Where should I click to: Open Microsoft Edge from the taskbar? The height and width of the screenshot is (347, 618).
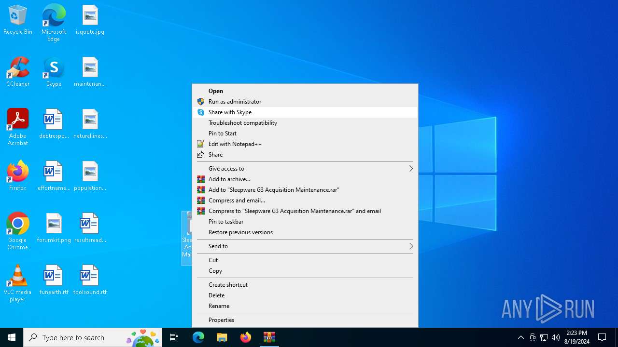[x=198, y=337]
